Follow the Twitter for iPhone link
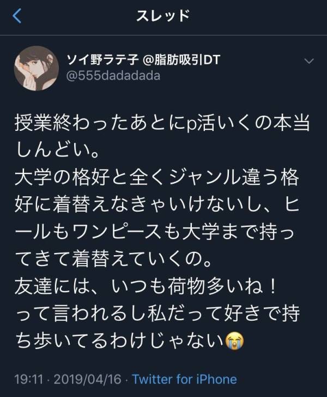Image resolution: width=327 pixels, height=397 pixels. click(185, 379)
